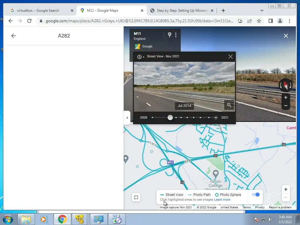This screenshot has height=225, width=300.
Task: Click the lock icon in the address bar
Action: tap(41, 21)
